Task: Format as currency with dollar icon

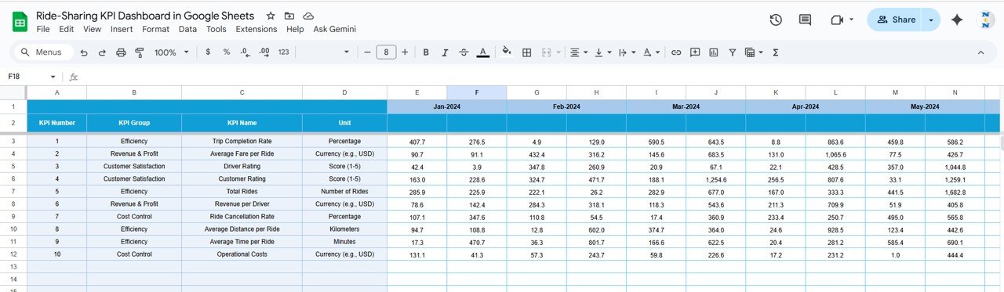Action: pyautogui.click(x=208, y=52)
